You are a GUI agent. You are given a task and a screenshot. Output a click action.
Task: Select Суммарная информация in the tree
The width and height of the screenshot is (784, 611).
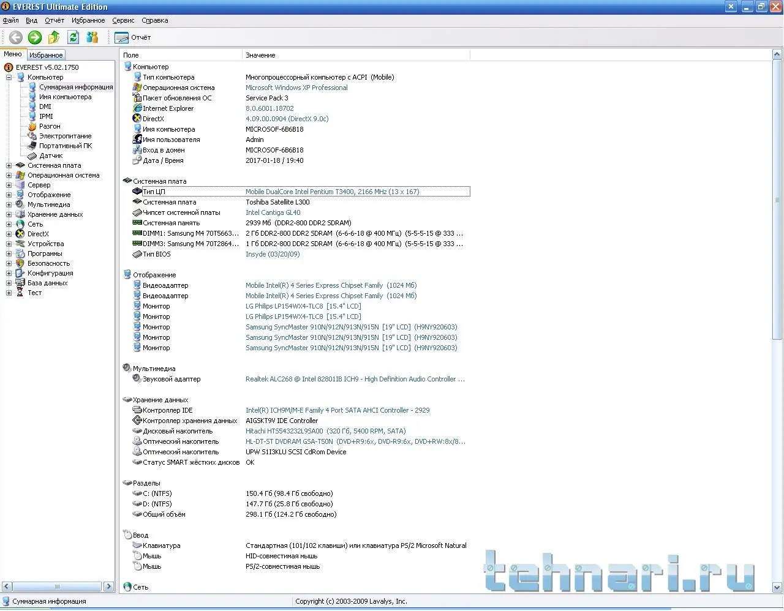76,87
